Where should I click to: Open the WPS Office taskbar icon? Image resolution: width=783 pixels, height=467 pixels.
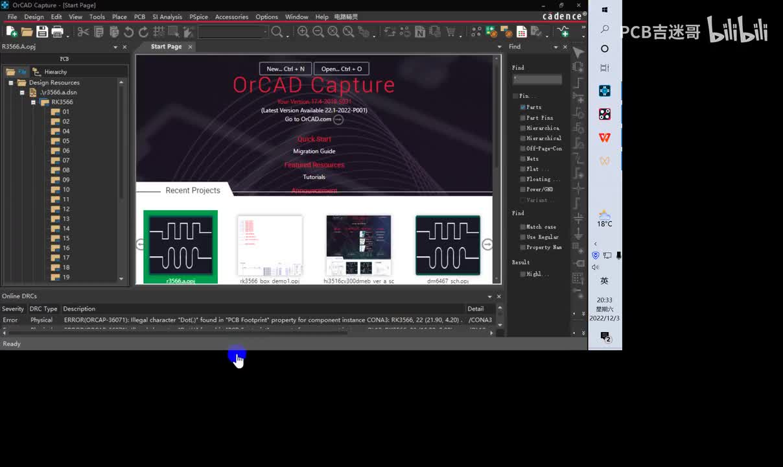(605, 138)
